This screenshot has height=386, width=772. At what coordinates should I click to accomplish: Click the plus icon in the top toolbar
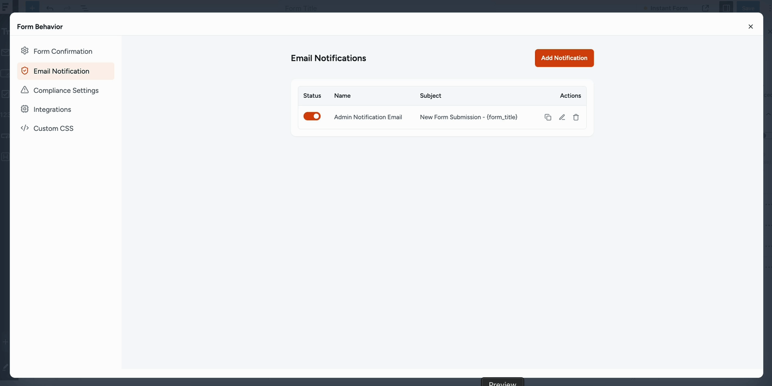(32, 8)
